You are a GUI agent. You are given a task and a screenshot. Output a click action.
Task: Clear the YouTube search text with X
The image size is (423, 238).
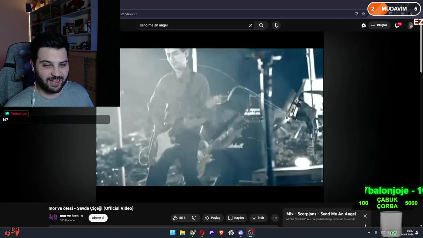pyautogui.click(x=250, y=25)
